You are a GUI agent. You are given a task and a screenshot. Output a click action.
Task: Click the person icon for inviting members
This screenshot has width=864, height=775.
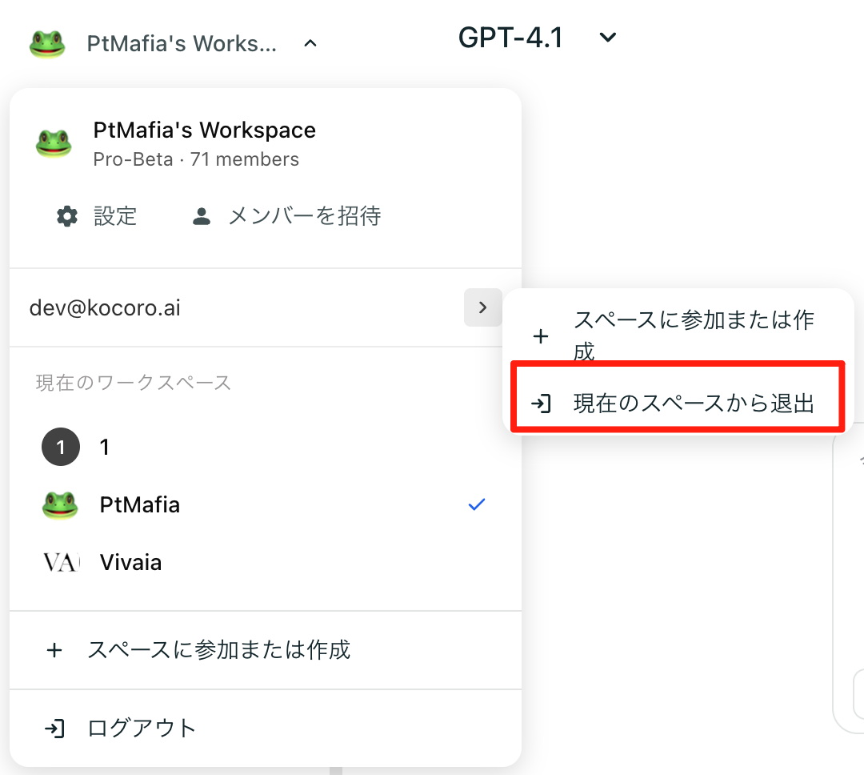pos(202,216)
